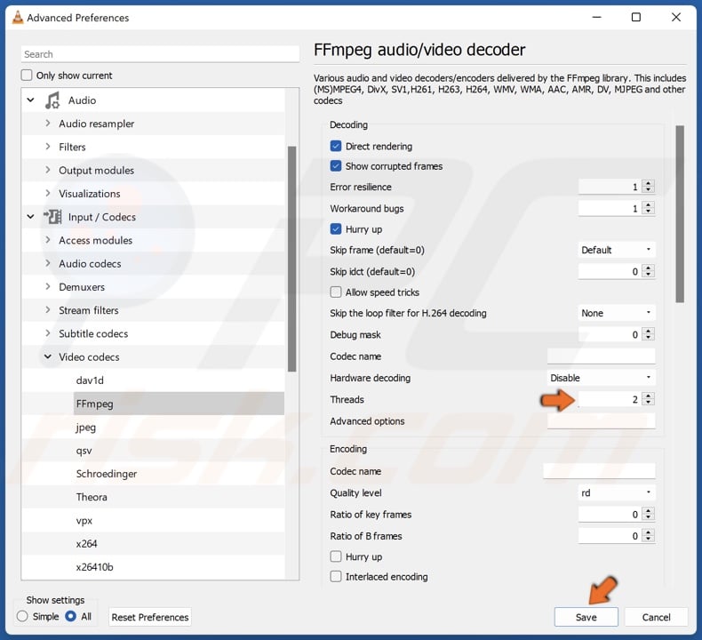Select qsv codec tree item

[84, 451]
